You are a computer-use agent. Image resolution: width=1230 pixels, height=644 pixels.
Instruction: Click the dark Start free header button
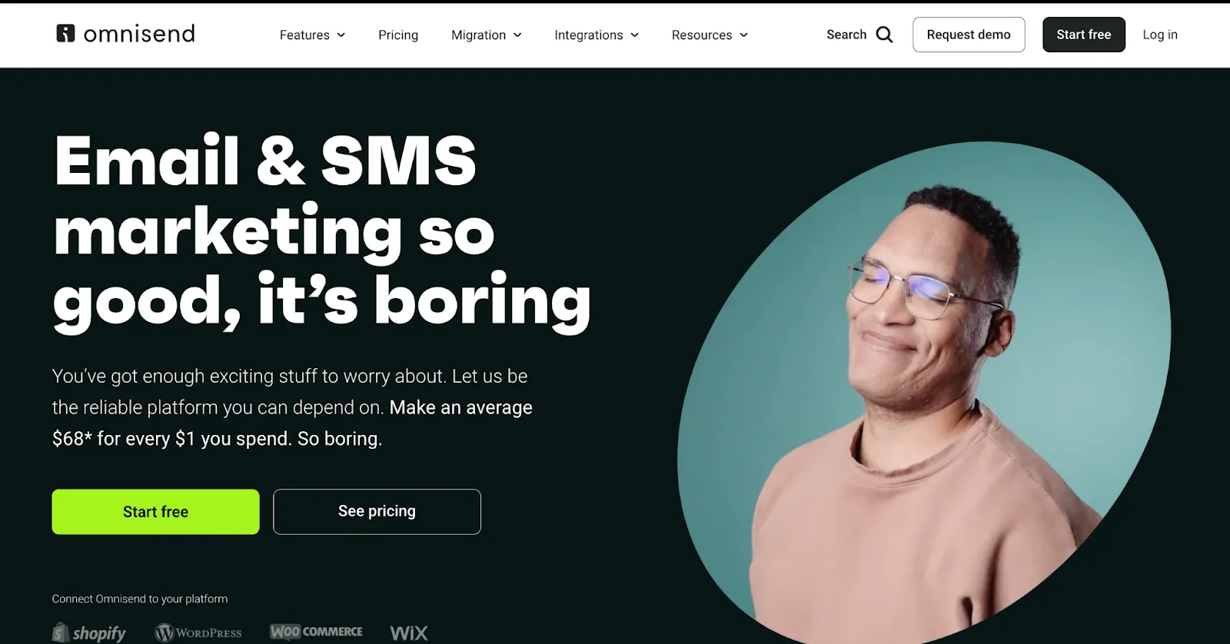pos(1084,35)
